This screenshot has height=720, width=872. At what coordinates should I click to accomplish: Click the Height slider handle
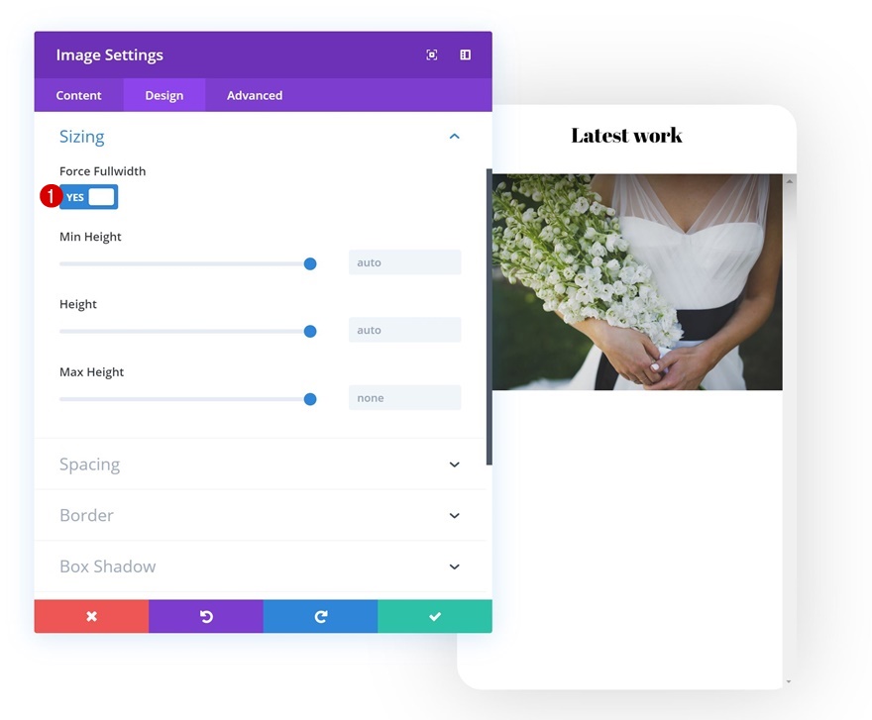(x=310, y=332)
